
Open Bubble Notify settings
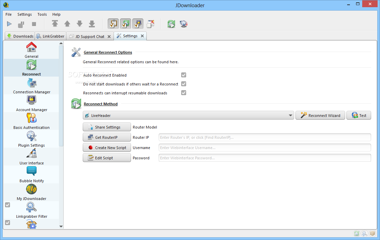coord(31,174)
